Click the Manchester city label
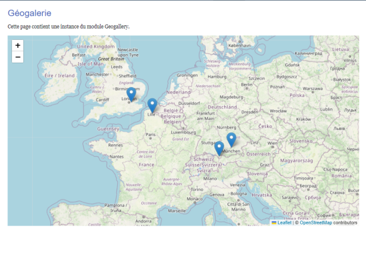 click(x=97, y=75)
